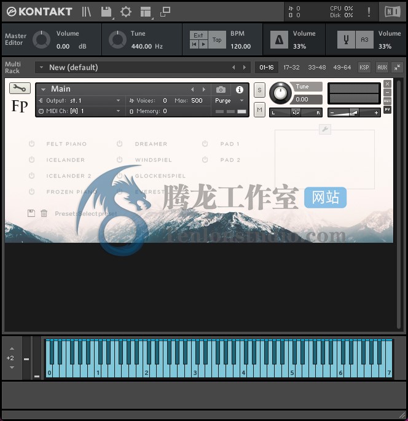
Task: Toggle the instrument AUX button
Action: click(x=387, y=101)
